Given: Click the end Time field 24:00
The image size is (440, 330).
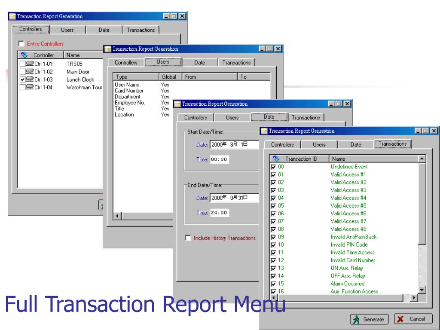Looking at the screenshot, I should (220, 212).
